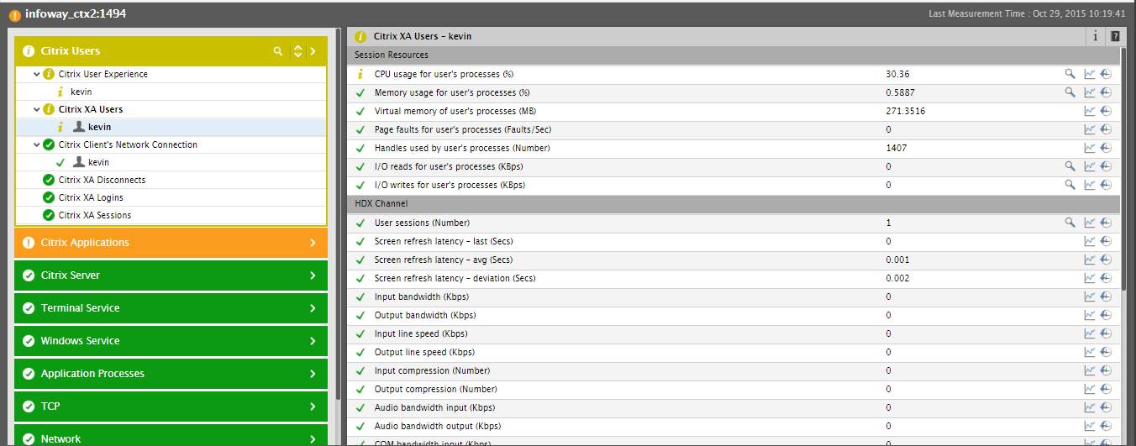This screenshot has width=1136, height=446.
Task: Click the graph icon for User sessions row
Action: click(1090, 223)
